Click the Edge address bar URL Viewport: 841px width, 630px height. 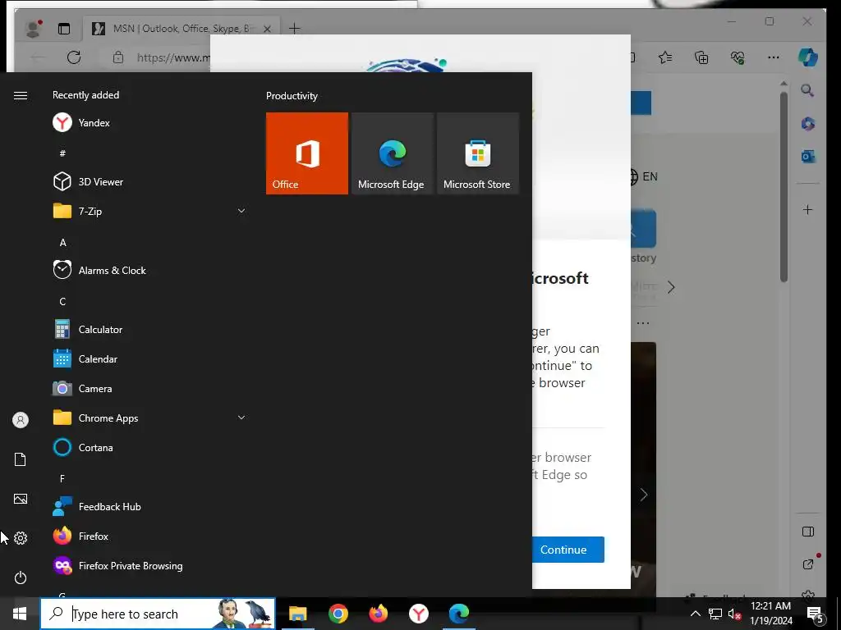[x=173, y=57]
